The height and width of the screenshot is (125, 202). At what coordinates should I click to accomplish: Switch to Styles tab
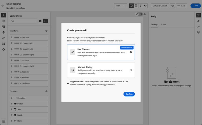point(163,24)
